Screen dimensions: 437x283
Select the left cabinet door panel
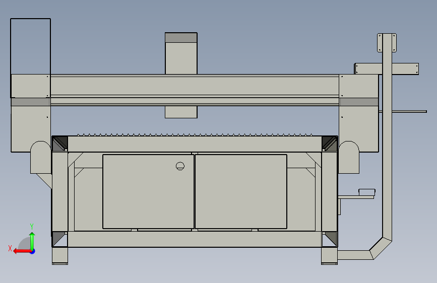(x=148, y=192)
